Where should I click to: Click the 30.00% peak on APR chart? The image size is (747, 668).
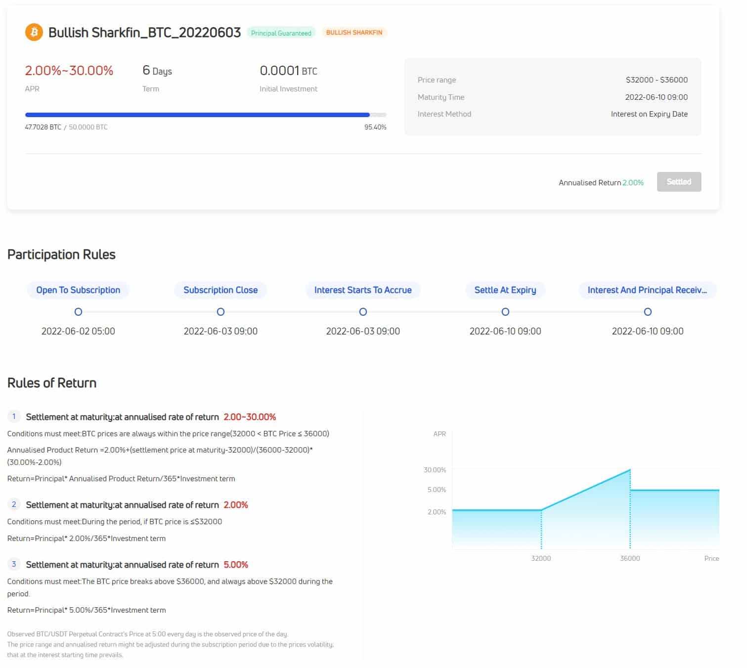[629, 470]
